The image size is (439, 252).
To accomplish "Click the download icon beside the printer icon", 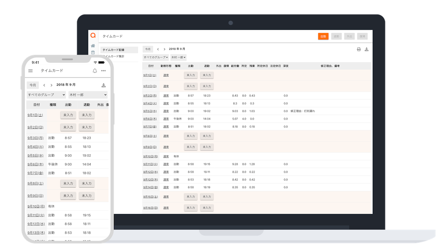I will click(x=367, y=49).
